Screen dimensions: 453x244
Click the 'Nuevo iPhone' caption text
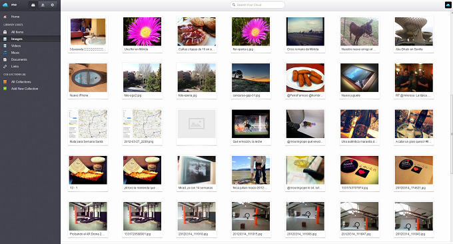[x=79, y=95]
